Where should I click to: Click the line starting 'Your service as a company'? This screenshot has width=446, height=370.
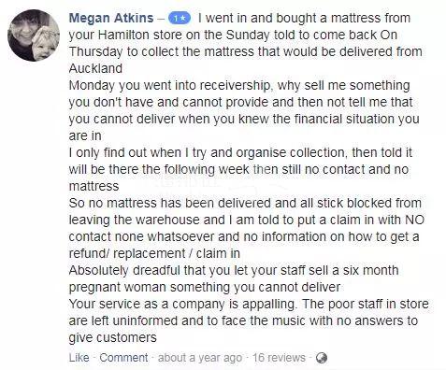(249, 304)
